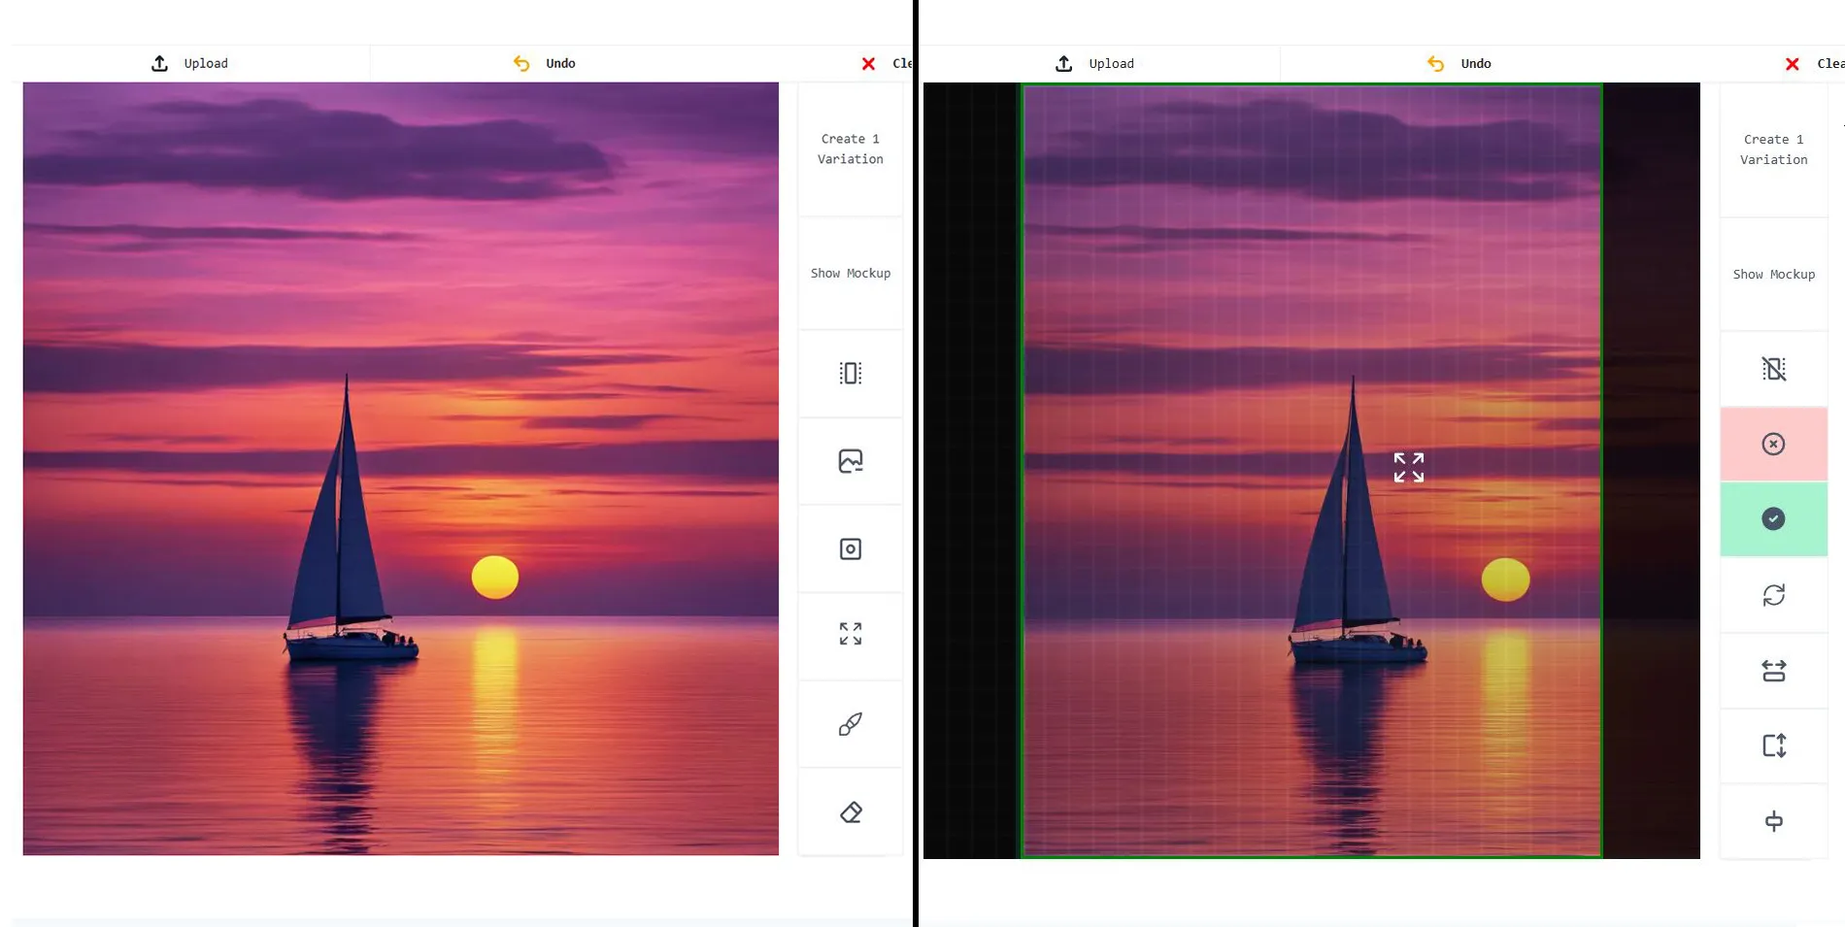Cancel using the red X circle button
1845x927 pixels.
1773,444
